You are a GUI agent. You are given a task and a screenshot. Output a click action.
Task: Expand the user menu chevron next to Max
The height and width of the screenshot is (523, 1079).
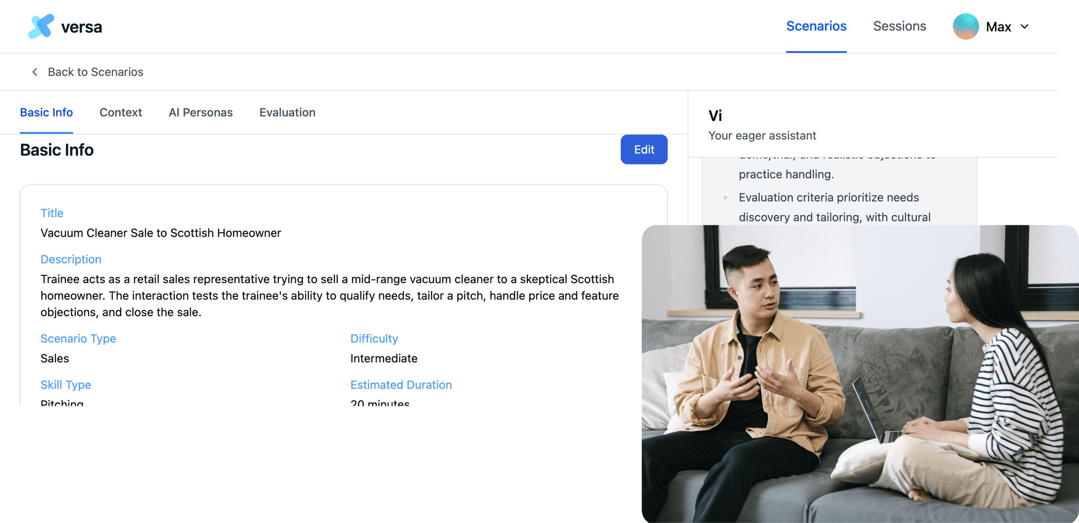tap(1024, 26)
